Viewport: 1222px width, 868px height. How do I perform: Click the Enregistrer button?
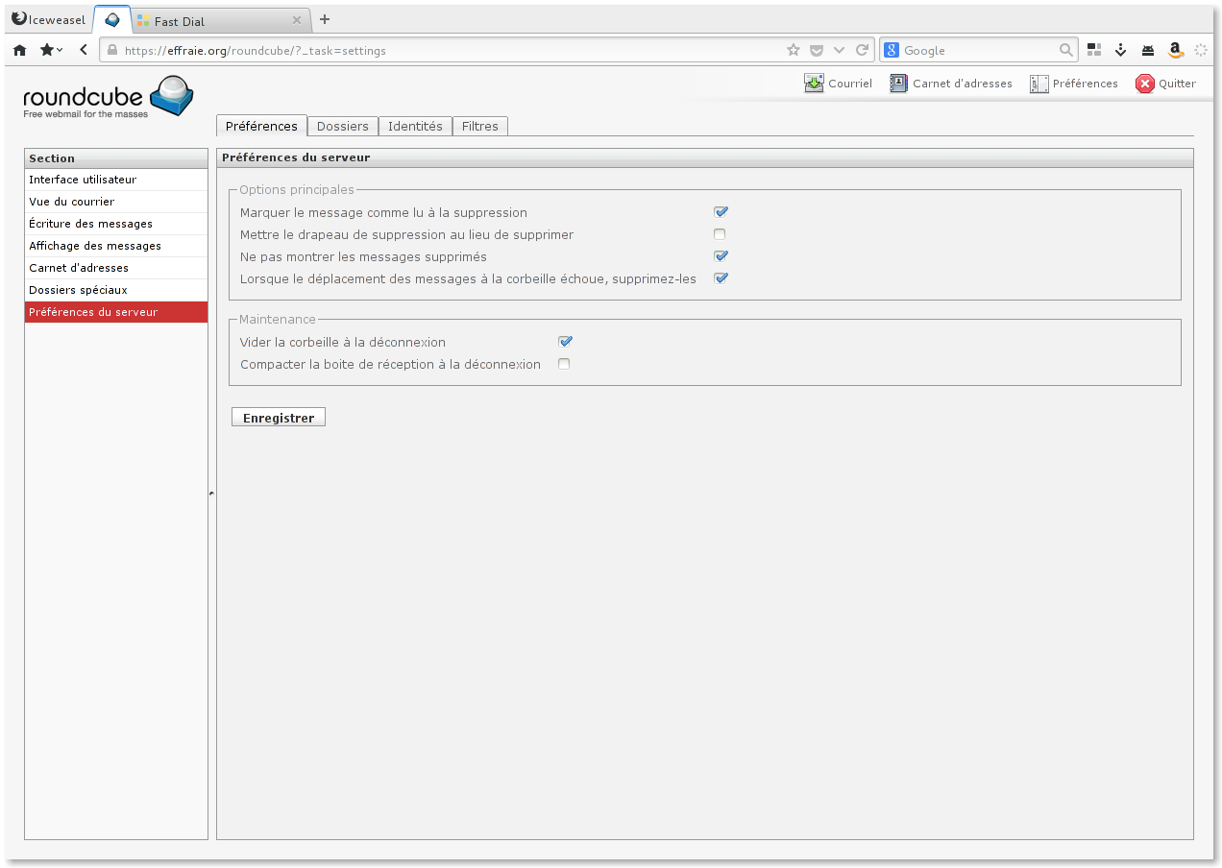click(x=279, y=418)
